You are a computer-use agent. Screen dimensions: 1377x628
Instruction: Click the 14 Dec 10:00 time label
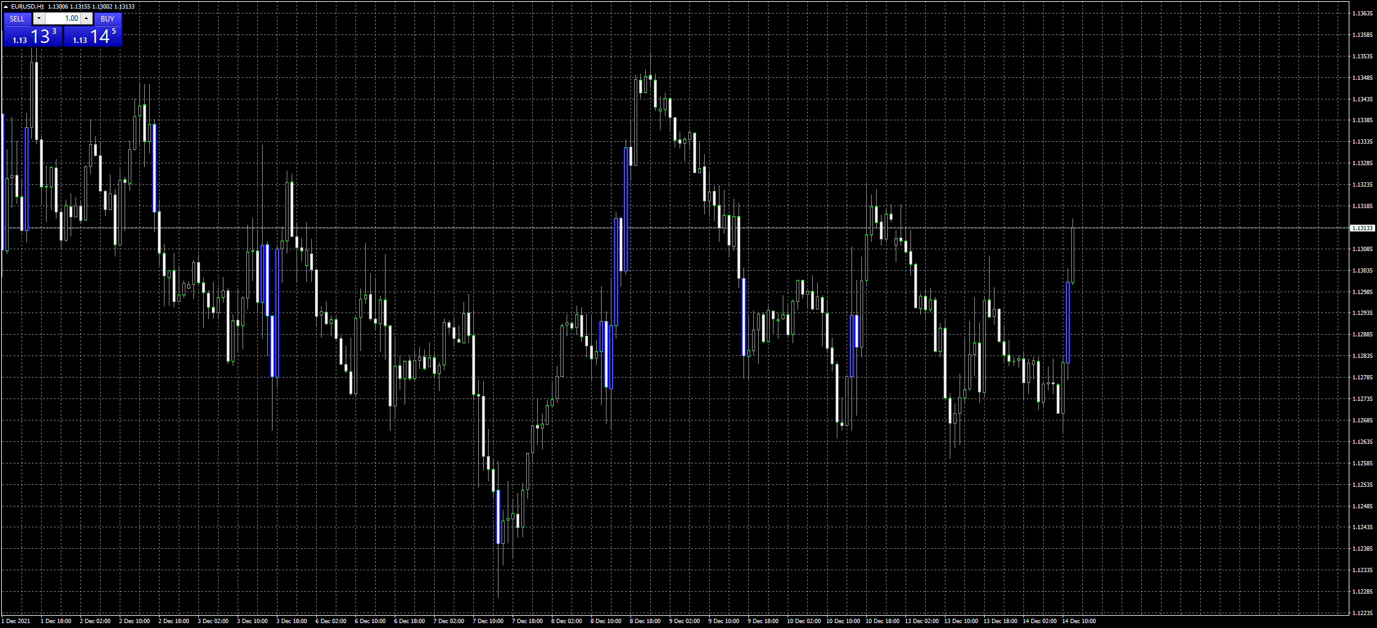pyautogui.click(x=1079, y=621)
